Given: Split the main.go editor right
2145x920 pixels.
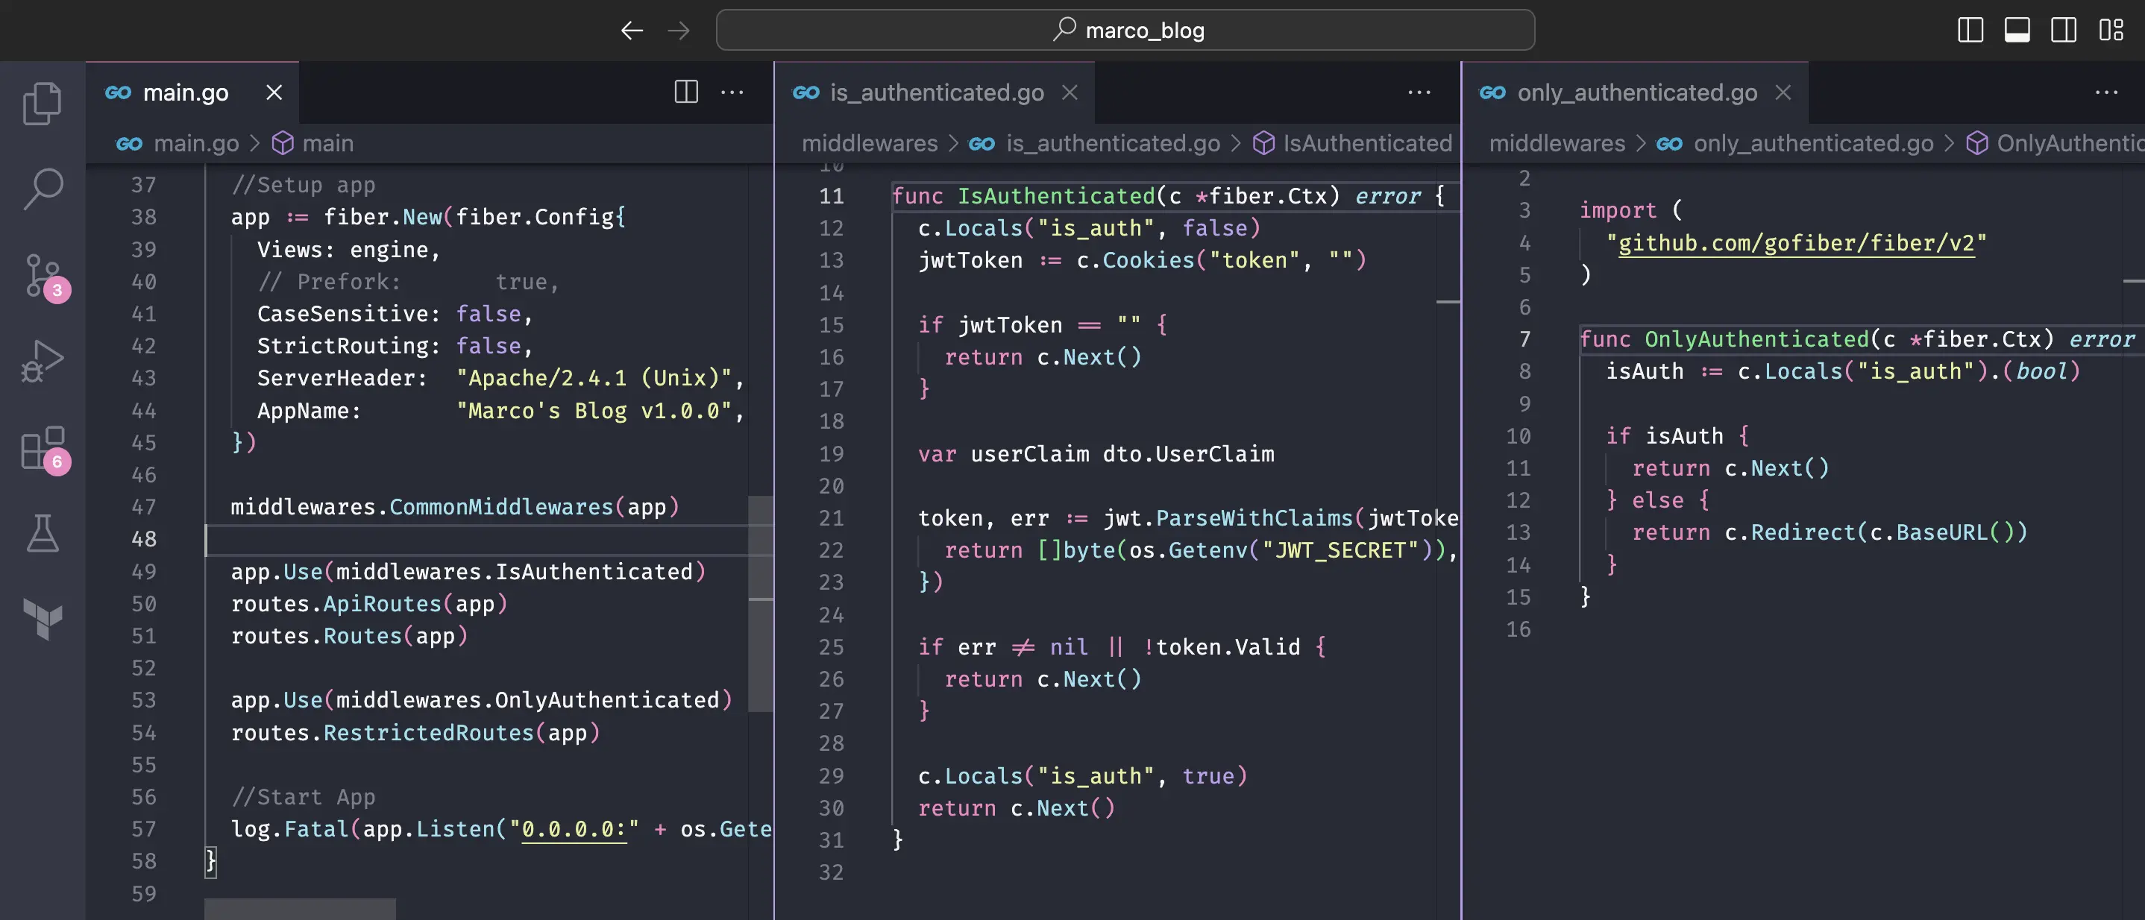Looking at the screenshot, I should (x=686, y=92).
